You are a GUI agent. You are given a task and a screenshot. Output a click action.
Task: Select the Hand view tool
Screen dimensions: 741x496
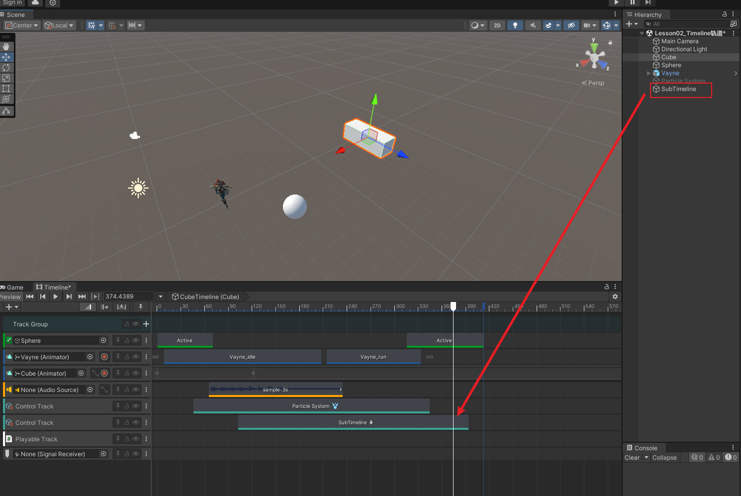pyautogui.click(x=6, y=47)
